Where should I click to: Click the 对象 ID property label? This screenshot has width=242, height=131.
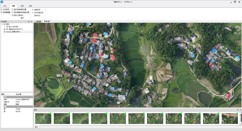click(7, 102)
